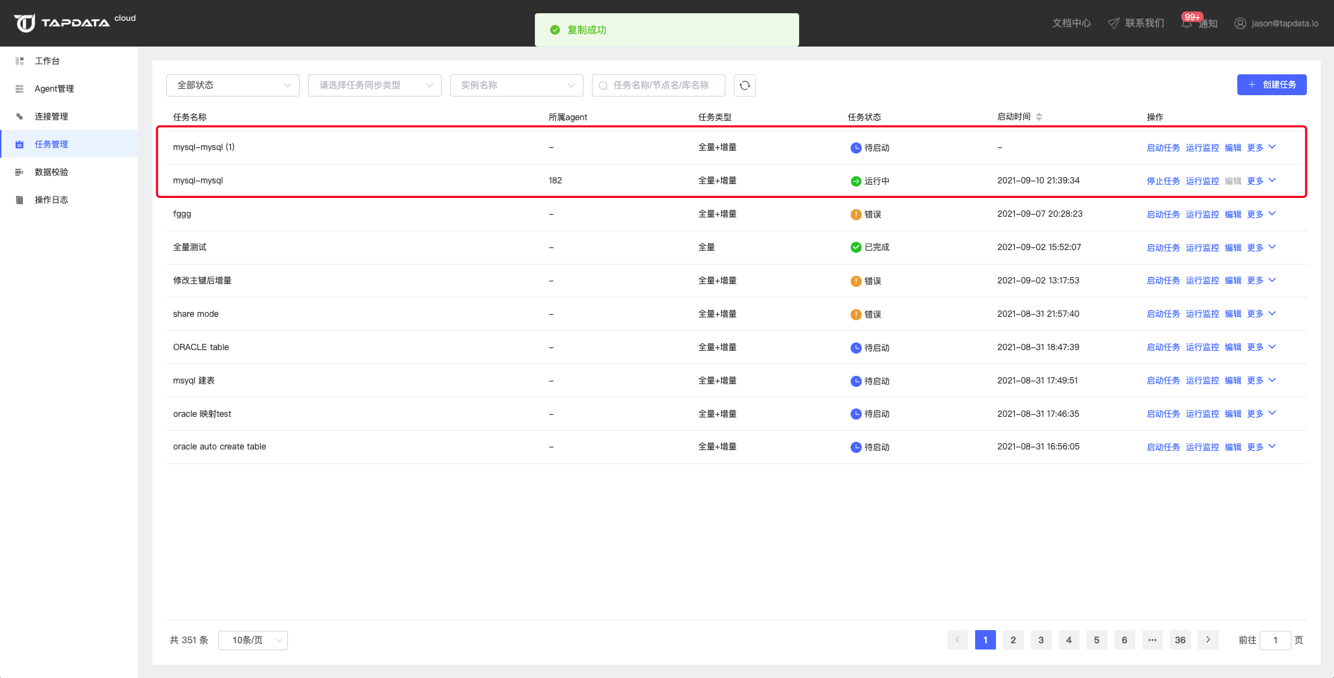Sort by 启动时间 column arrows
The image size is (1334, 678).
(x=1039, y=117)
